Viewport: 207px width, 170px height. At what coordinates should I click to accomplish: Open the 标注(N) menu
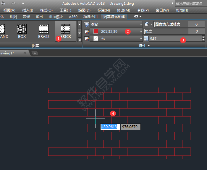pos(103,10)
